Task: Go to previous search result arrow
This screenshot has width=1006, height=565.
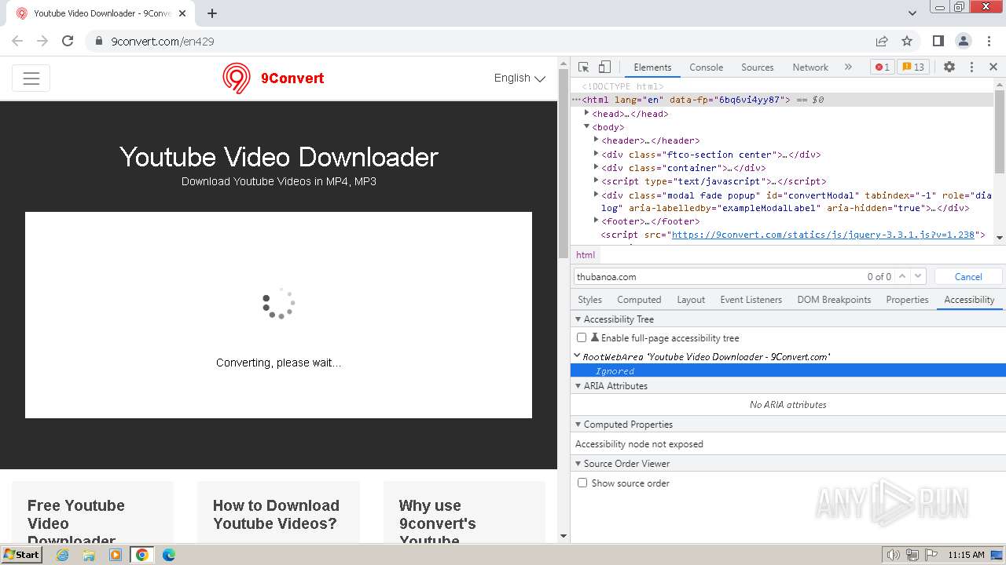Action: [x=902, y=276]
